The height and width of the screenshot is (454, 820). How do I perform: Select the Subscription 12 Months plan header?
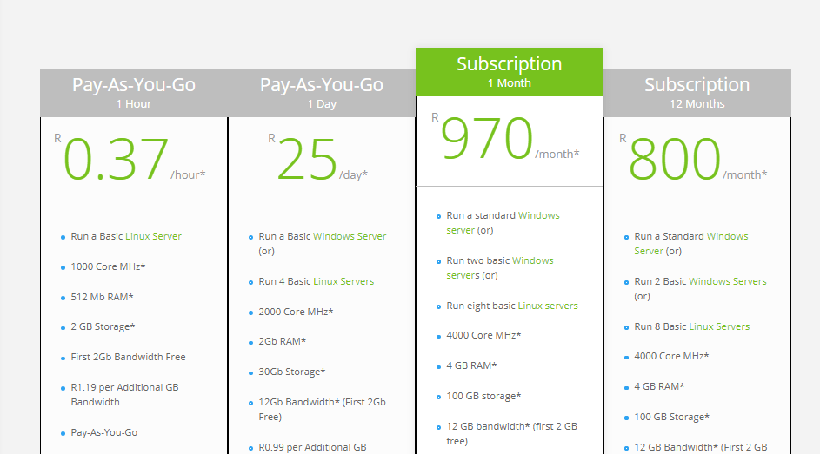(x=697, y=93)
